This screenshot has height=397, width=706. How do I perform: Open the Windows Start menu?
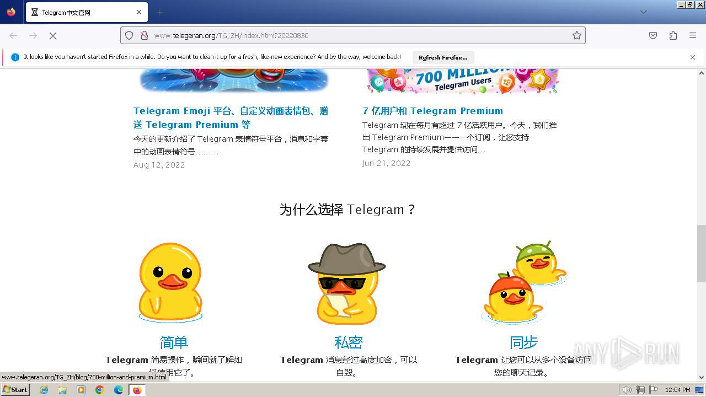15,390
